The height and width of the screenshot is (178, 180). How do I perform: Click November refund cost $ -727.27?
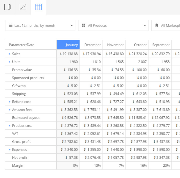[x=117, y=102]
